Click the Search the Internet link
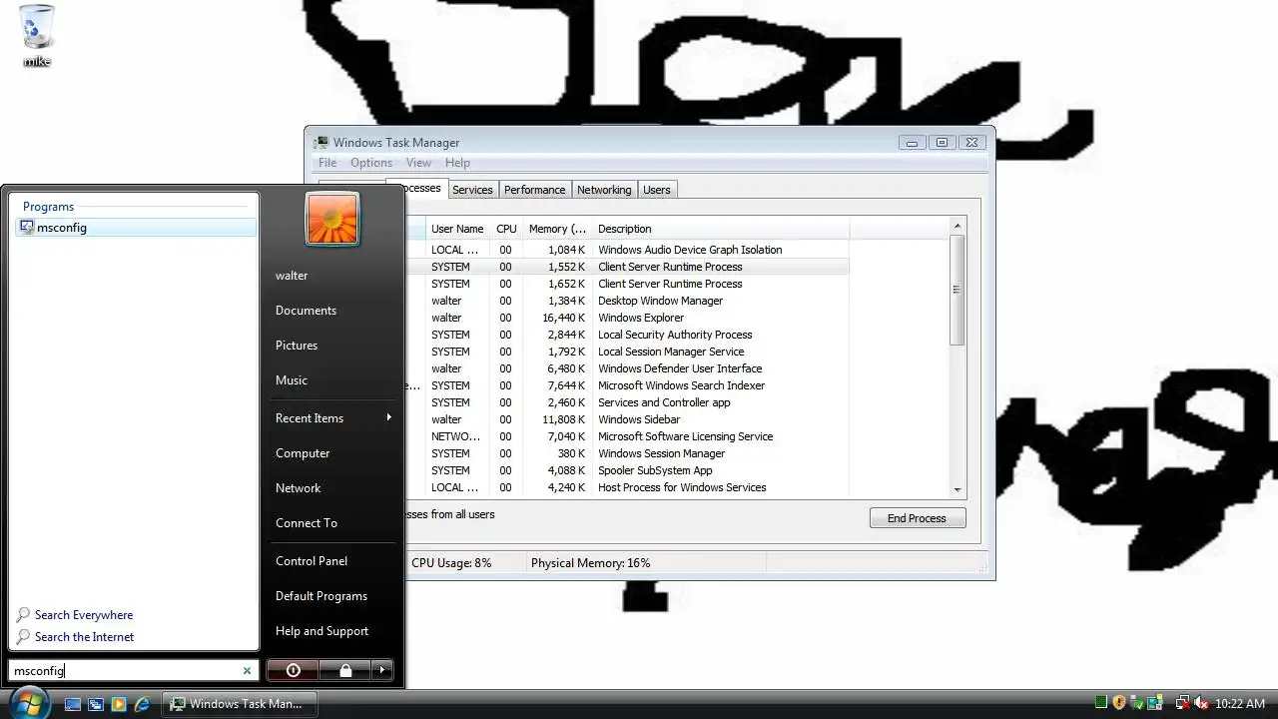Screen dimensions: 1278x719 coord(84,637)
